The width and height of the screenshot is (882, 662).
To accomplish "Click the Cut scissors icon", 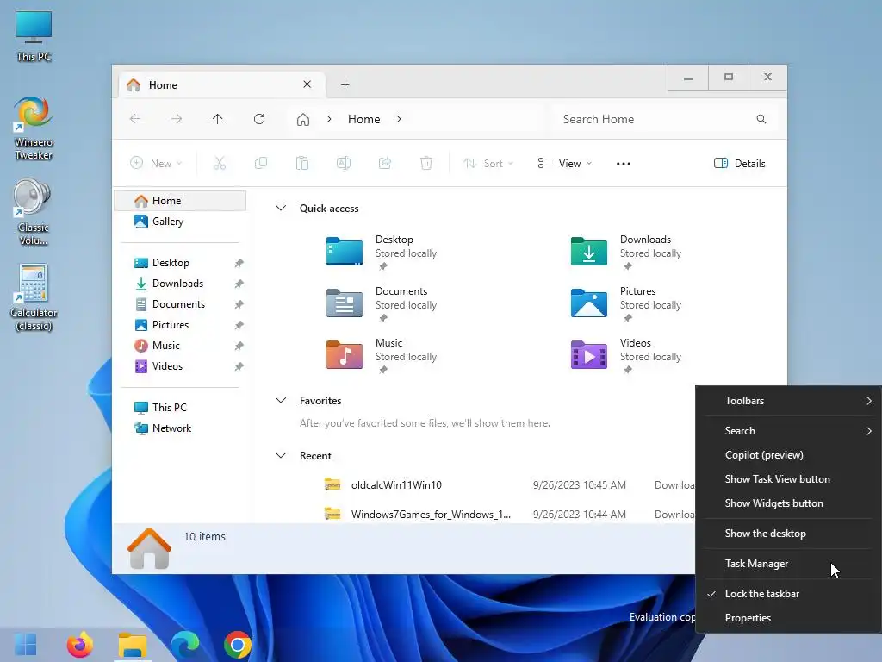I will pyautogui.click(x=220, y=163).
